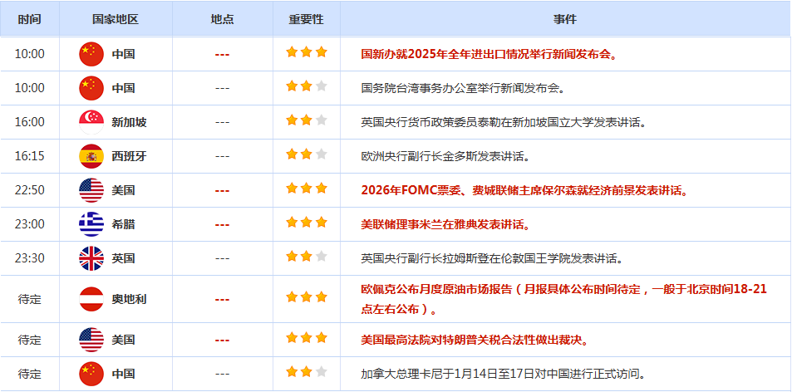Click the 重要性 column header
The width and height of the screenshot is (792, 392).
[307, 19]
